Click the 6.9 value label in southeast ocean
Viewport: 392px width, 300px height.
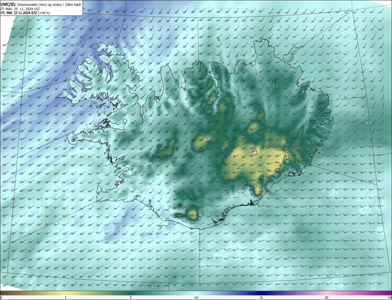[x=304, y=235]
